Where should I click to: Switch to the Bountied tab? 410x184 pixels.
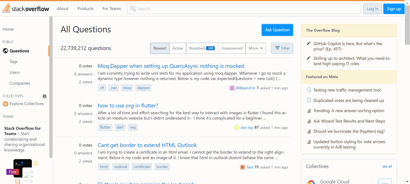tap(202, 48)
